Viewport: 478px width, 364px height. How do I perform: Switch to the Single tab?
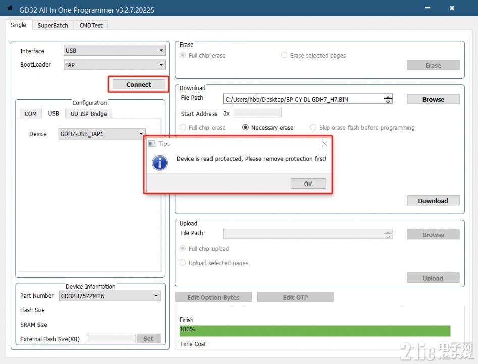[18, 25]
